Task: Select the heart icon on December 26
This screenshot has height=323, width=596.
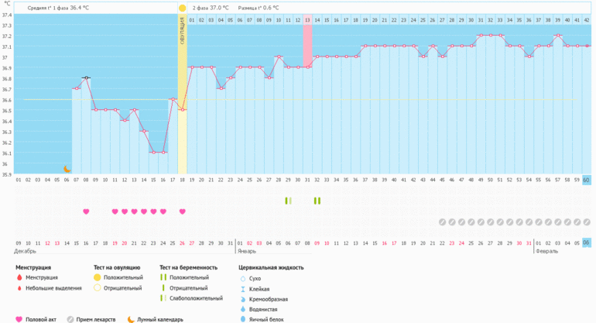Action: click(183, 211)
